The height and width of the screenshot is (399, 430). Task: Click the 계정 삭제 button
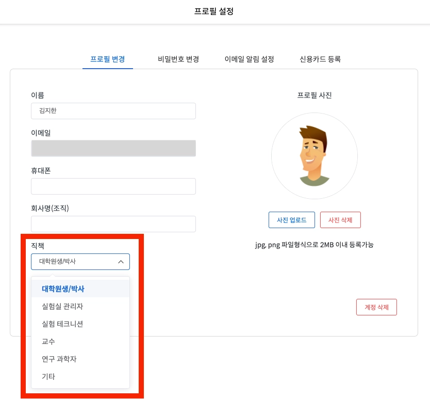[376, 307]
